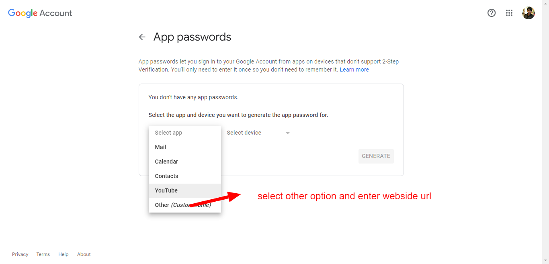Click the Google Account logo
Screen dimensions: 549x264
(40, 13)
